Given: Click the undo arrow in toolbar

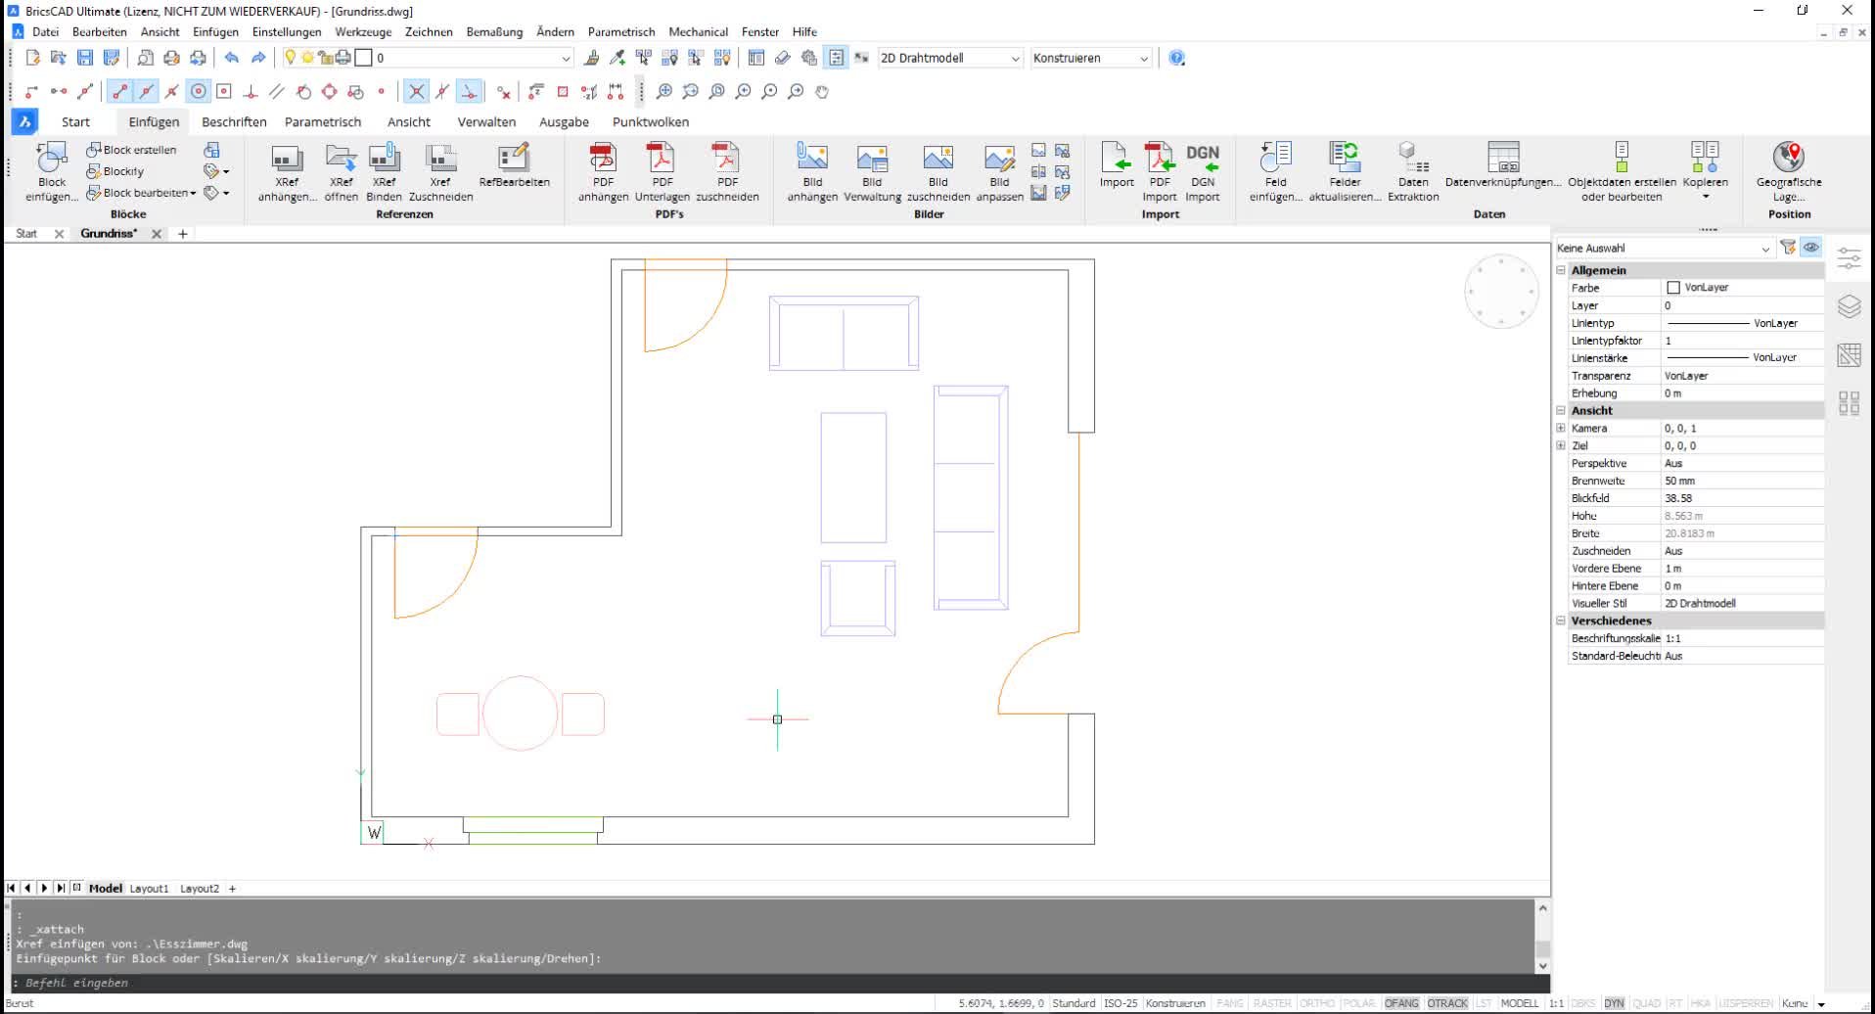Looking at the screenshot, I should 231,58.
